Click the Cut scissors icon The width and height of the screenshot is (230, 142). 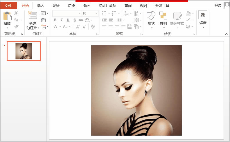(x=16, y=13)
